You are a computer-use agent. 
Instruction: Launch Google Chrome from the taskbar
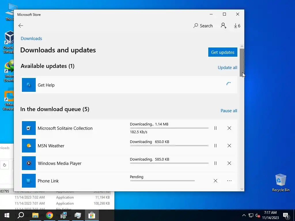pos(50,215)
